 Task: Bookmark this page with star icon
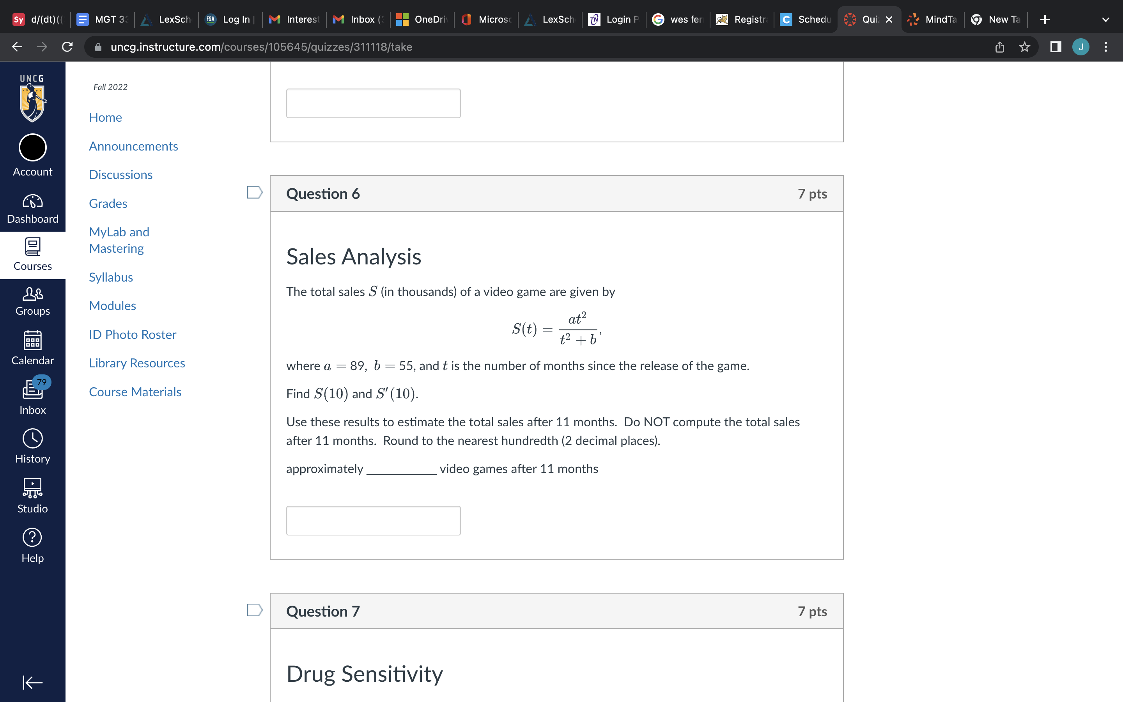(x=1024, y=47)
